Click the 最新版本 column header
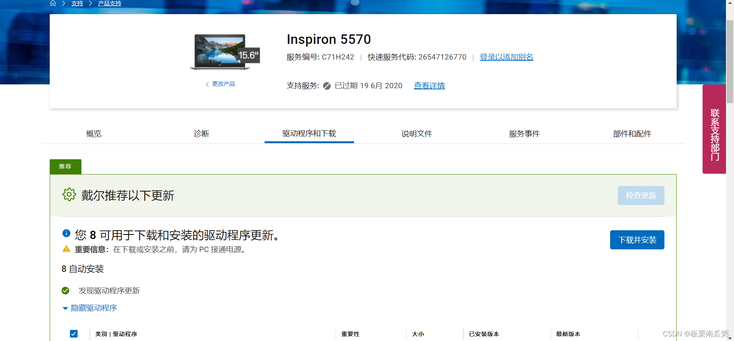This screenshot has height=341, width=734. [568, 334]
